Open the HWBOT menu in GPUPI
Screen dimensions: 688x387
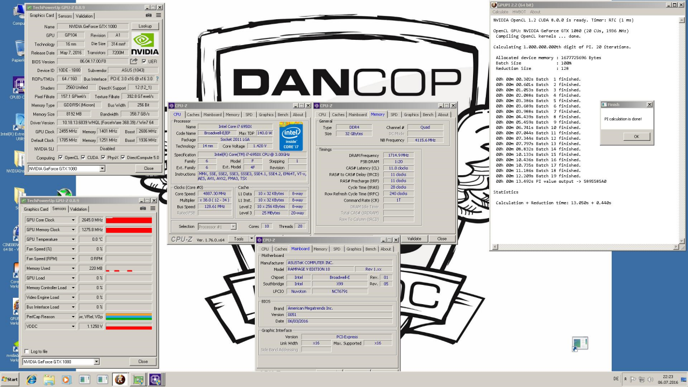(x=519, y=12)
